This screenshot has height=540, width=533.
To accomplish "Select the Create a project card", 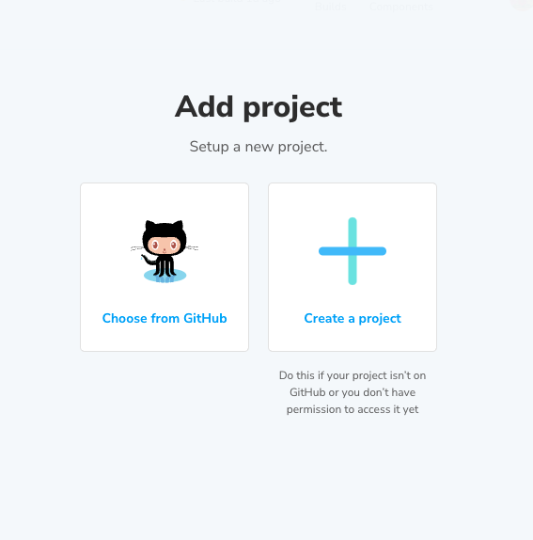I will 353,267.
